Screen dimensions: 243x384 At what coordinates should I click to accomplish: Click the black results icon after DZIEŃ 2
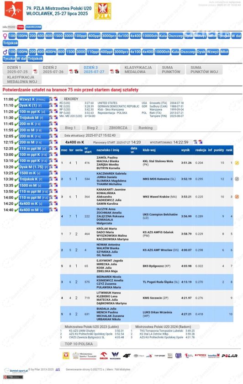coord(76,71)
